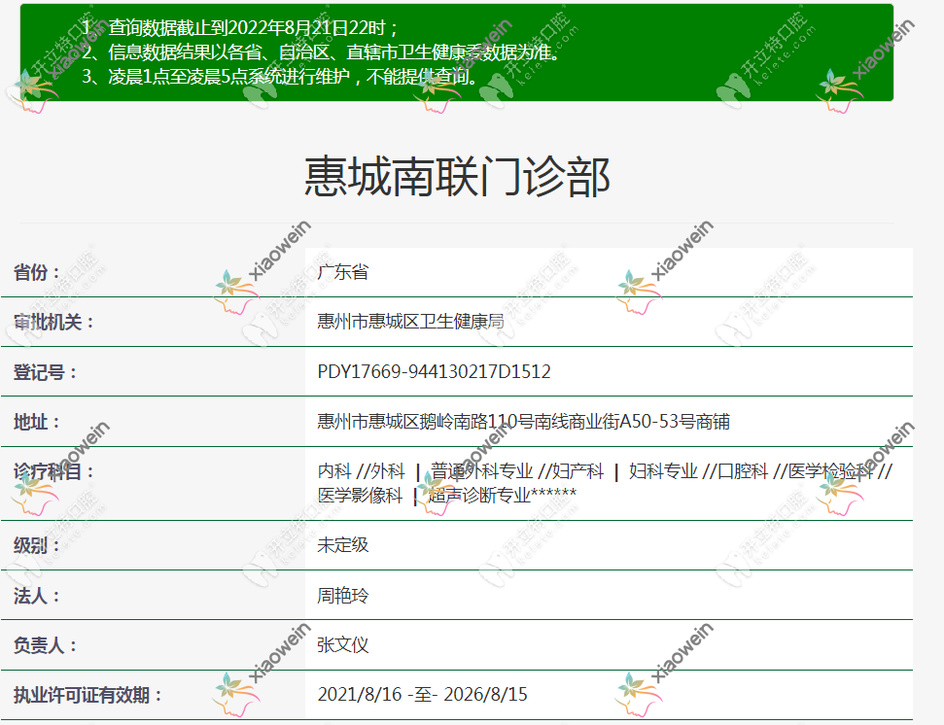Click person in charge 张文仪
This screenshot has width=944, height=725.
pos(342,645)
